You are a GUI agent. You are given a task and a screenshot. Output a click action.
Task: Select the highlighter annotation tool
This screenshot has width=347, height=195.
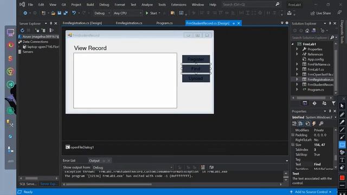click(342, 122)
